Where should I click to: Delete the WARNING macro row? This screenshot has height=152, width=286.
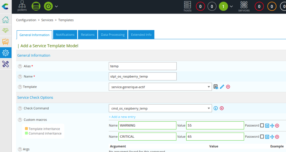277,126
